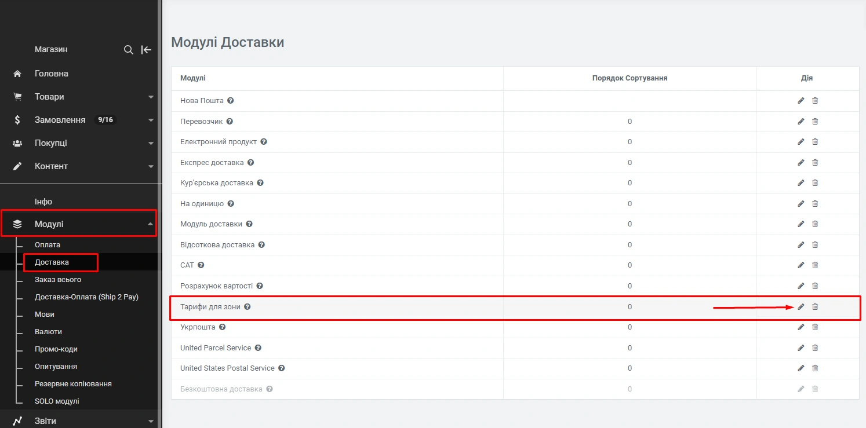
Task: Click the help icon next to САТ
Action: (201, 265)
